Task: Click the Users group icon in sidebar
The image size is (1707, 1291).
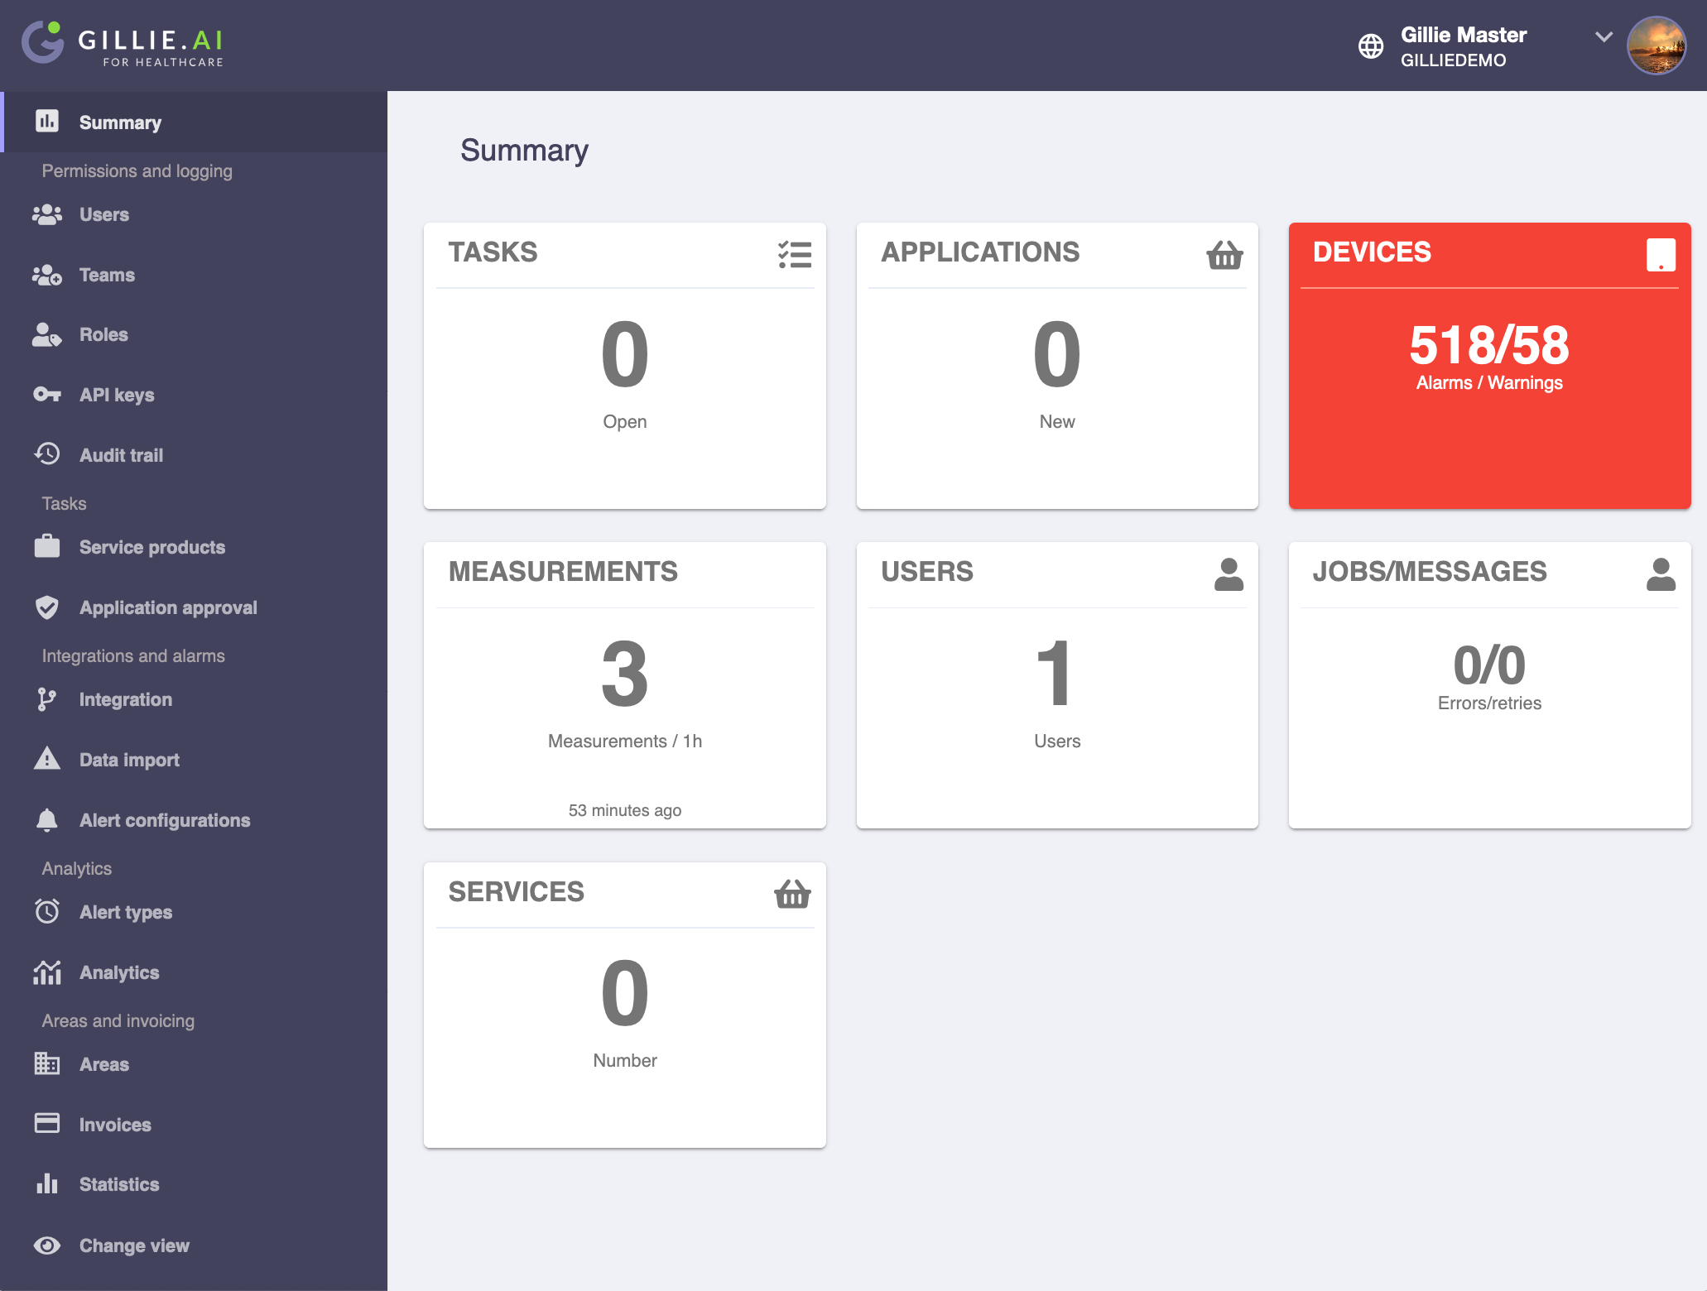Action: (47, 214)
